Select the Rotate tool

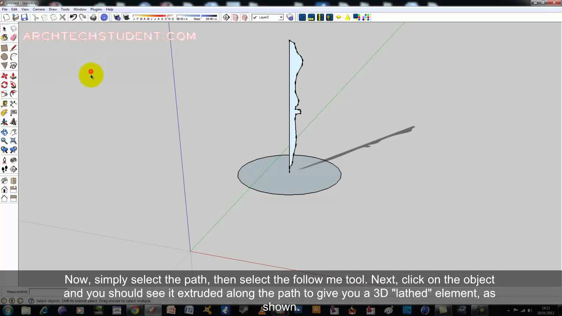coord(4,85)
